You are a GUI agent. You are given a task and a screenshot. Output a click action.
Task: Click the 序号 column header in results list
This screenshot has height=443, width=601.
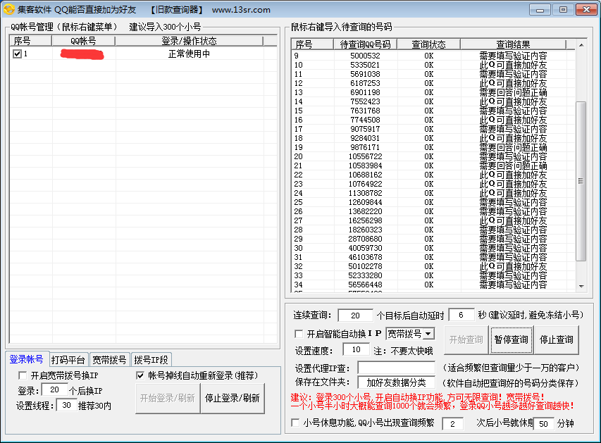pyautogui.click(x=312, y=44)
